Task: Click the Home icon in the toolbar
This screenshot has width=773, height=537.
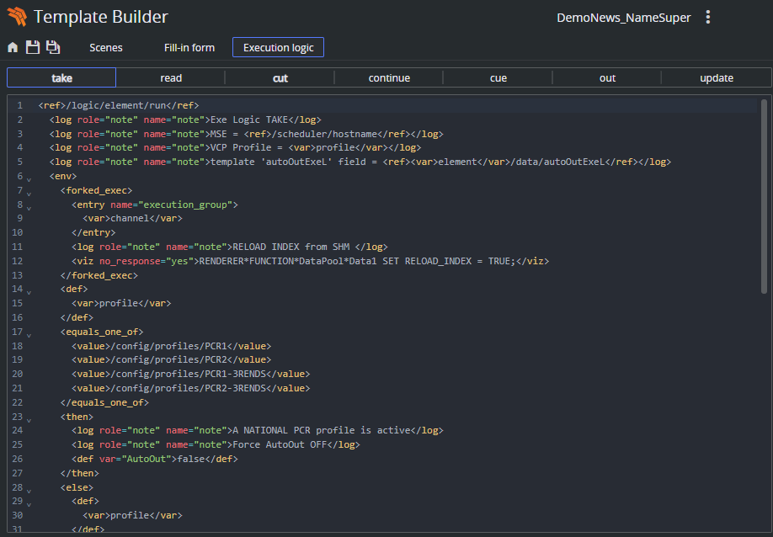Action: click(x=13, y=48)
